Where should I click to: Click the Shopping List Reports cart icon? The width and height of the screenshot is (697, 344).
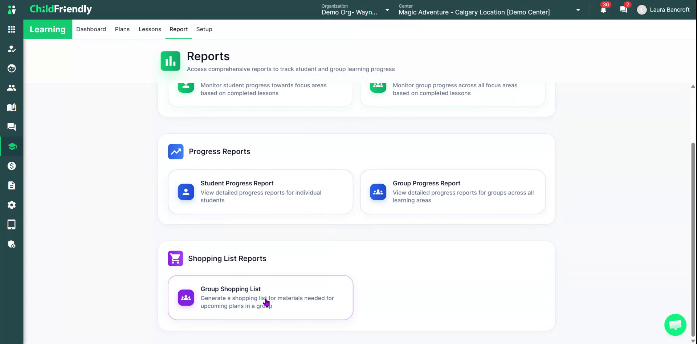pos(175,259)
